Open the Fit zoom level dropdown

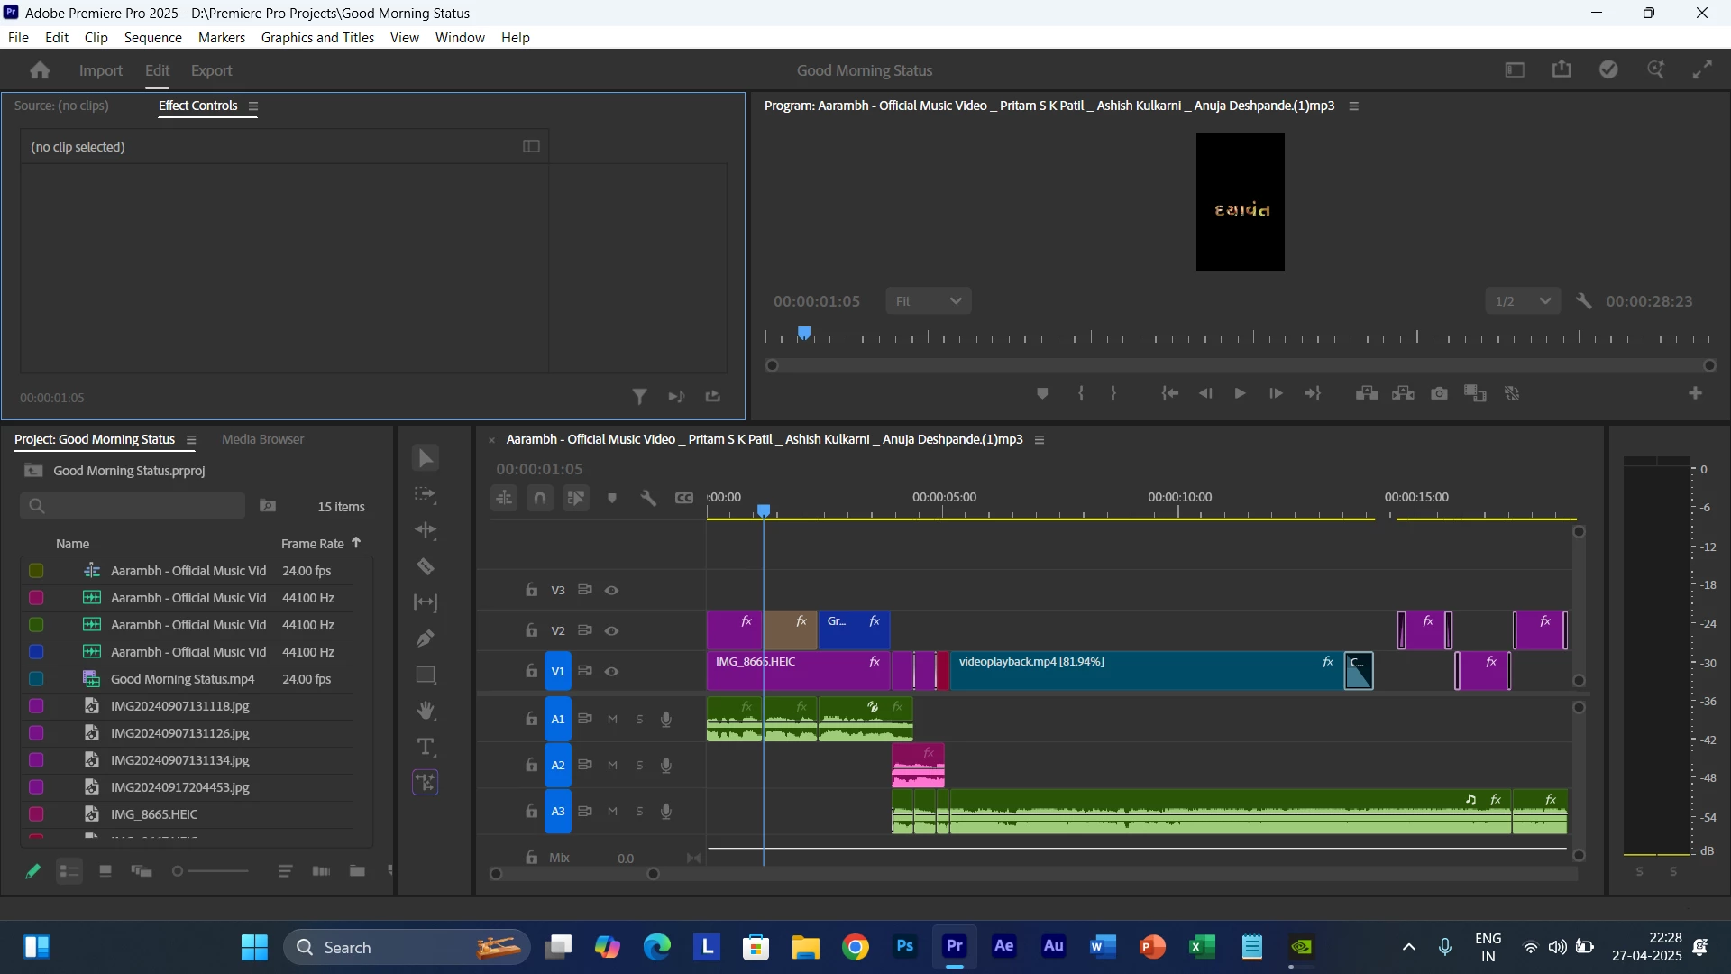(x=928, y=301)
